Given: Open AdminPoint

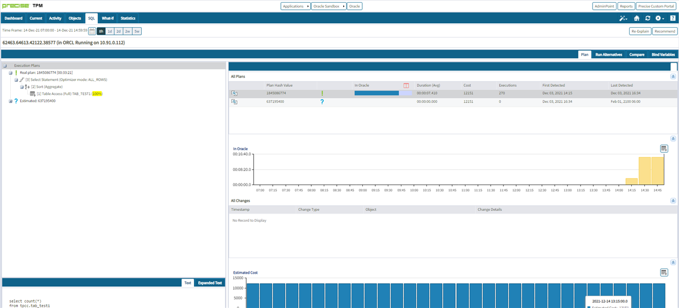Looking at the screenshot, I should [x=605, y=6].
